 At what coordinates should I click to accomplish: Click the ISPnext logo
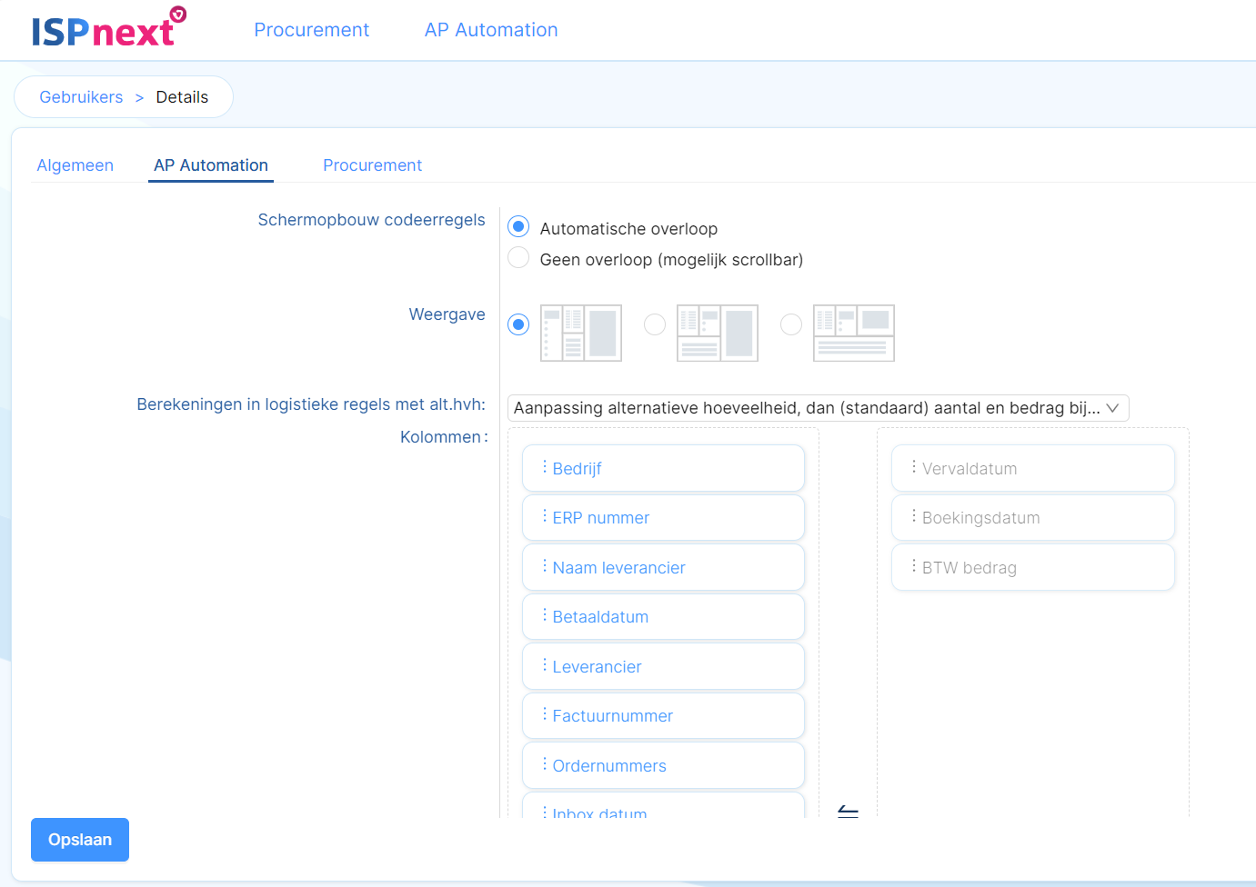pyautogui.click(x=108, y=29)
